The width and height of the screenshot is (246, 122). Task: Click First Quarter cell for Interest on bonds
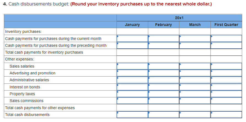226,87
